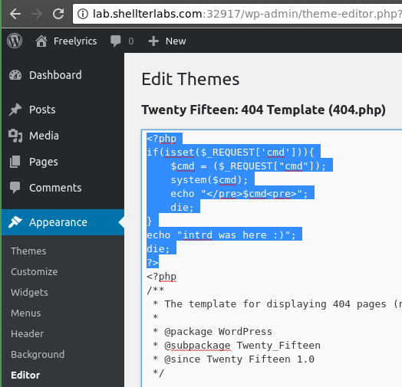402x387 pixels.
Task: Click the echo "</pre>$cmd<pre>" line
Action: 239,194
